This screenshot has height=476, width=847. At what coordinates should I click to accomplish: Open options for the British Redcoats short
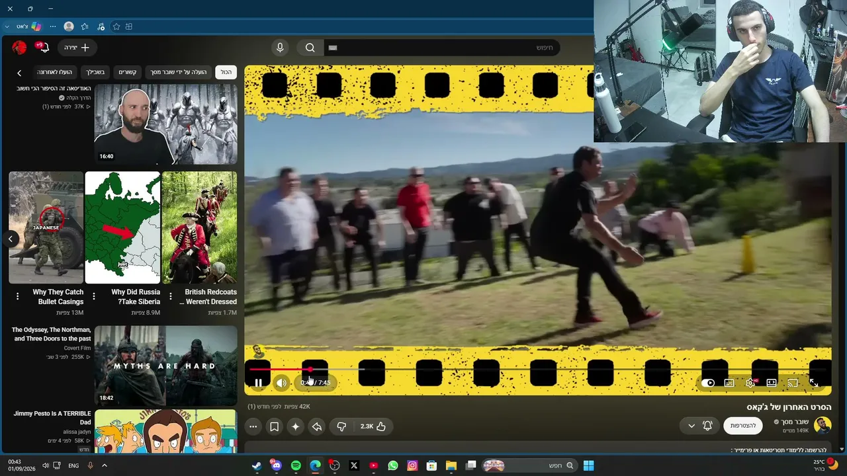coord(171,297)
